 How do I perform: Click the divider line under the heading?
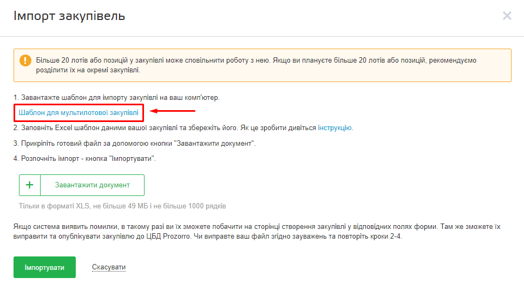[x=262, y=36]
